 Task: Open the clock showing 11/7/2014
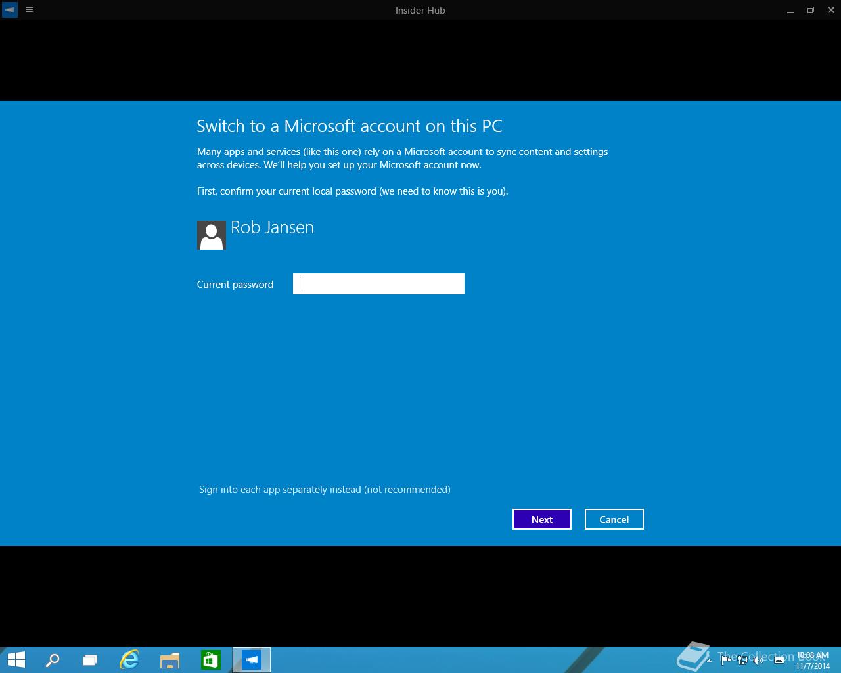pos(813,661)
